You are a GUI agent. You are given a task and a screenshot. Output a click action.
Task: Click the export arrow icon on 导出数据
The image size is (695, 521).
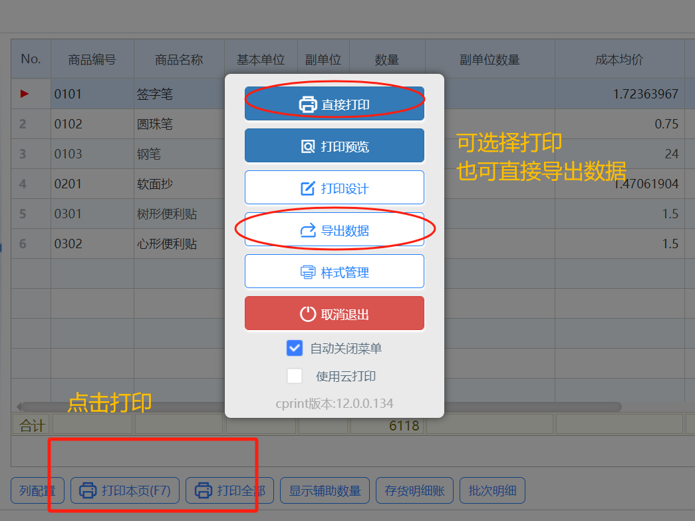point(308,231)
